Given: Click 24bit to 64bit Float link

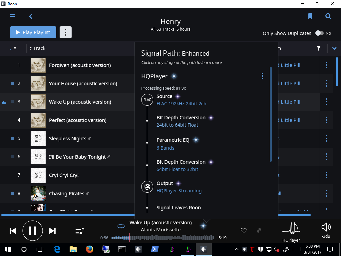Looking at the screenshot, I should click(177, 125).
